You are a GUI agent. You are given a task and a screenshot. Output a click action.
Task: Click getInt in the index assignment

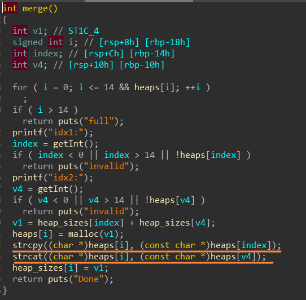[x=68, y=144]
